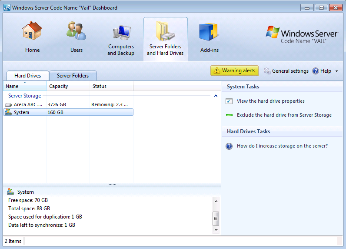Open the Warning alerts button
The height and width of the screenshot is (249, 346).
pyautogui.click(x=234, y=71)
